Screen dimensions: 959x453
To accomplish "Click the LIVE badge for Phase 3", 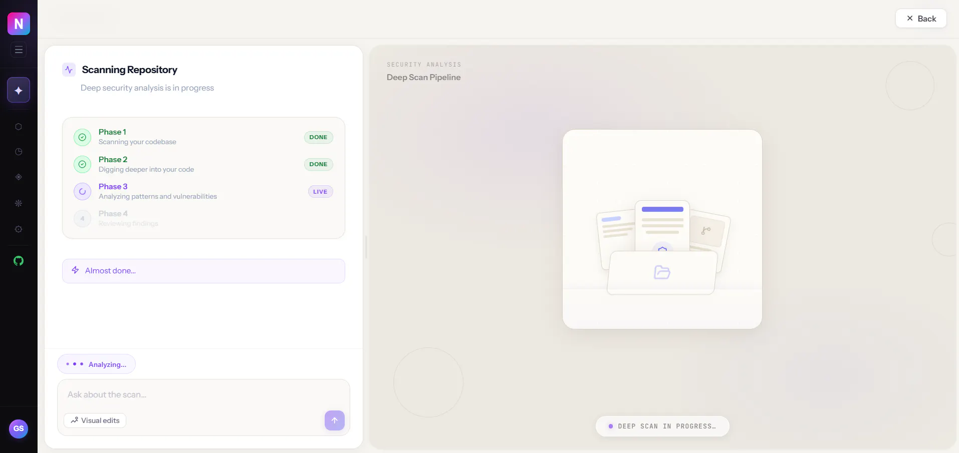I will click(x=320, y=192).
